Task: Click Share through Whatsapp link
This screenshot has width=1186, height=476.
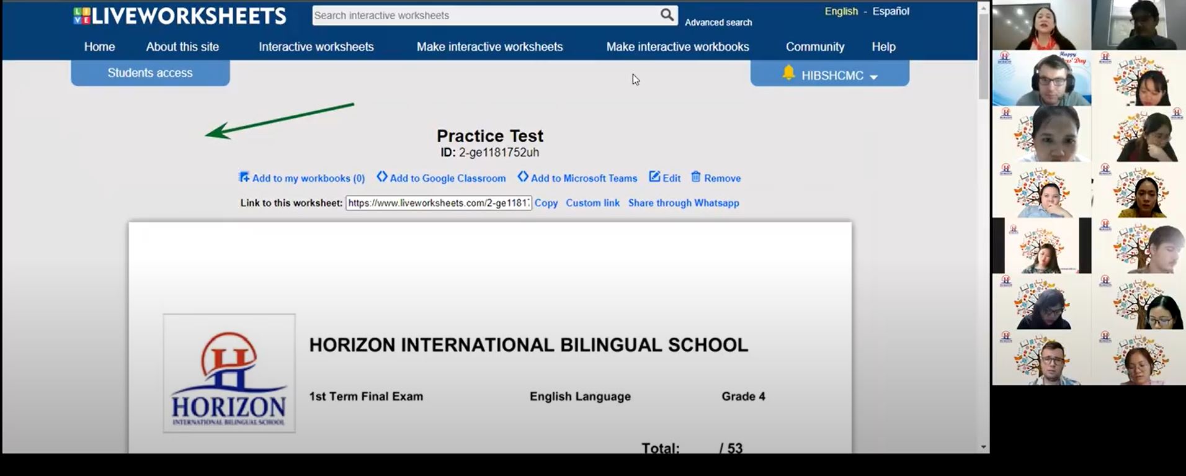Action: tap(684, 203)
